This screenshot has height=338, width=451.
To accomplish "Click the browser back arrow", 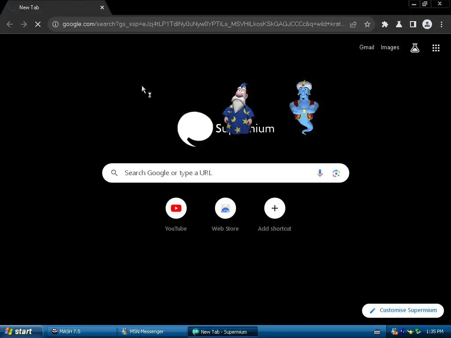I will pos(10,24).
